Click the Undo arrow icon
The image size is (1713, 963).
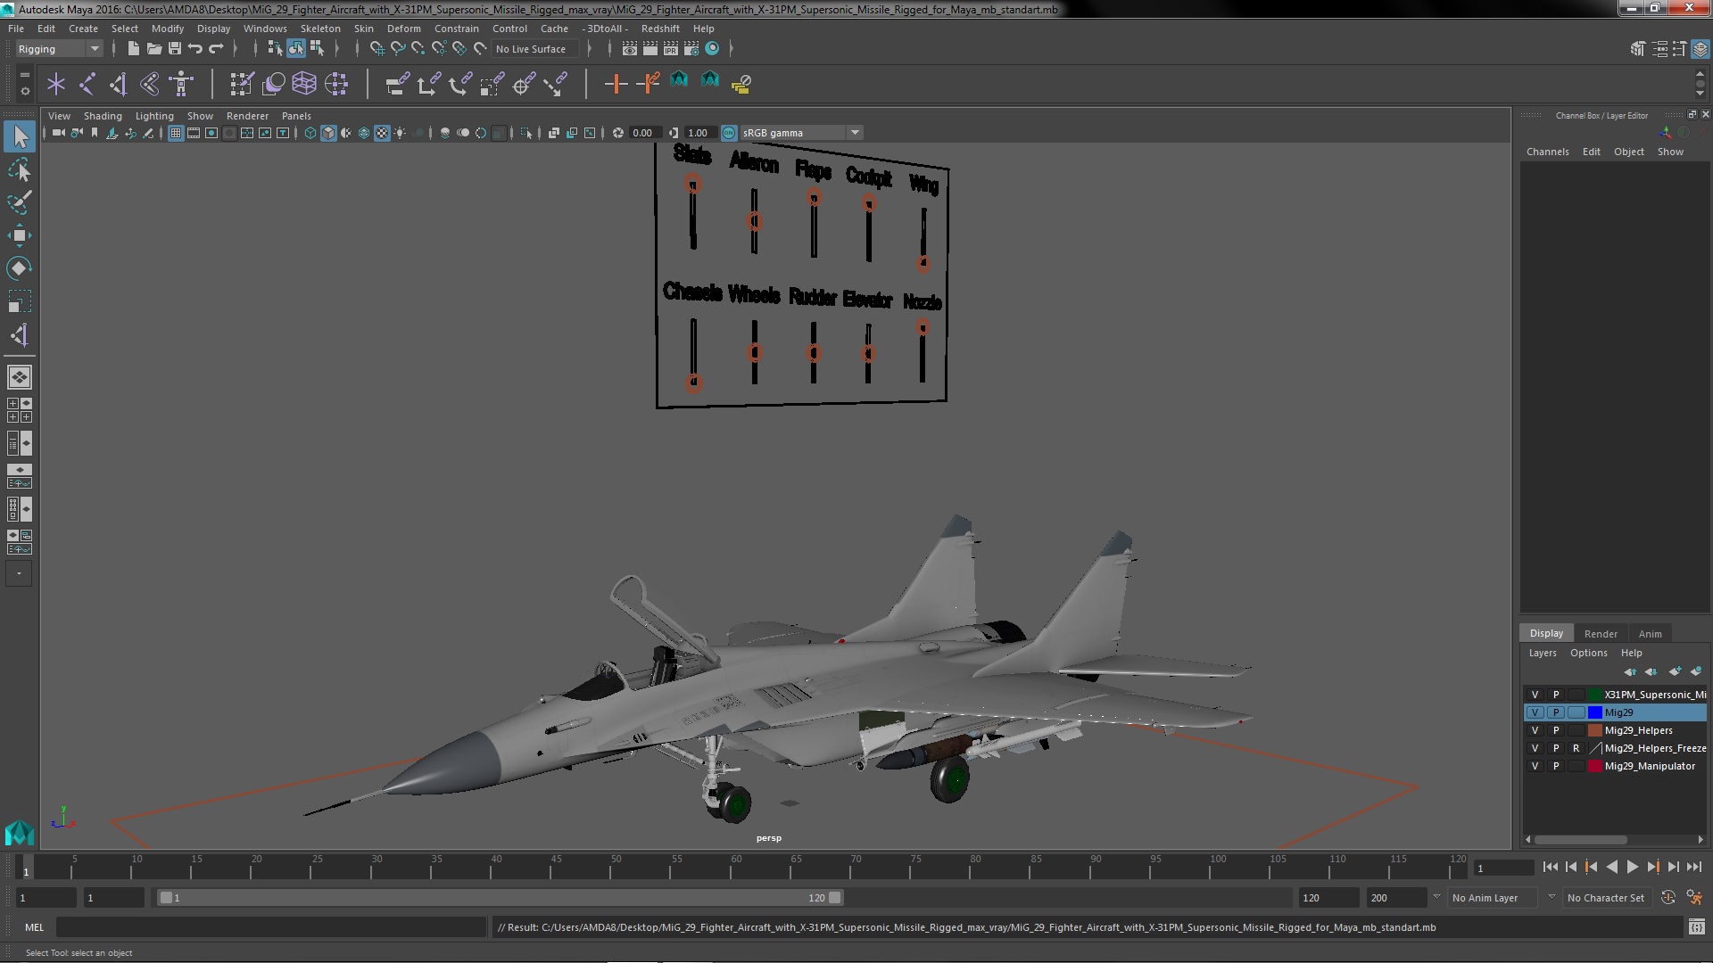pos(195,49)
